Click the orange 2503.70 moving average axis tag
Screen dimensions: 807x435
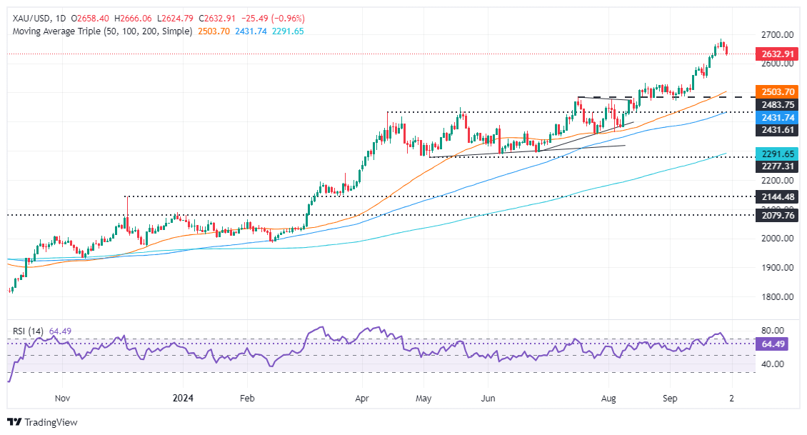pos(779,92)
